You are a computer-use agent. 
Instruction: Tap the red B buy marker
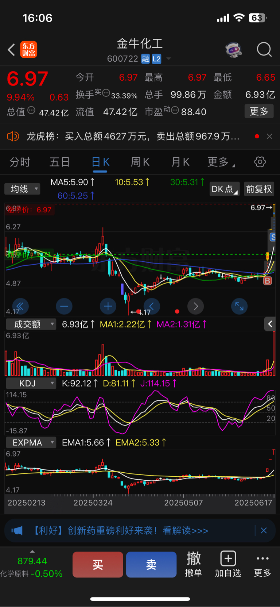(268, 281)
